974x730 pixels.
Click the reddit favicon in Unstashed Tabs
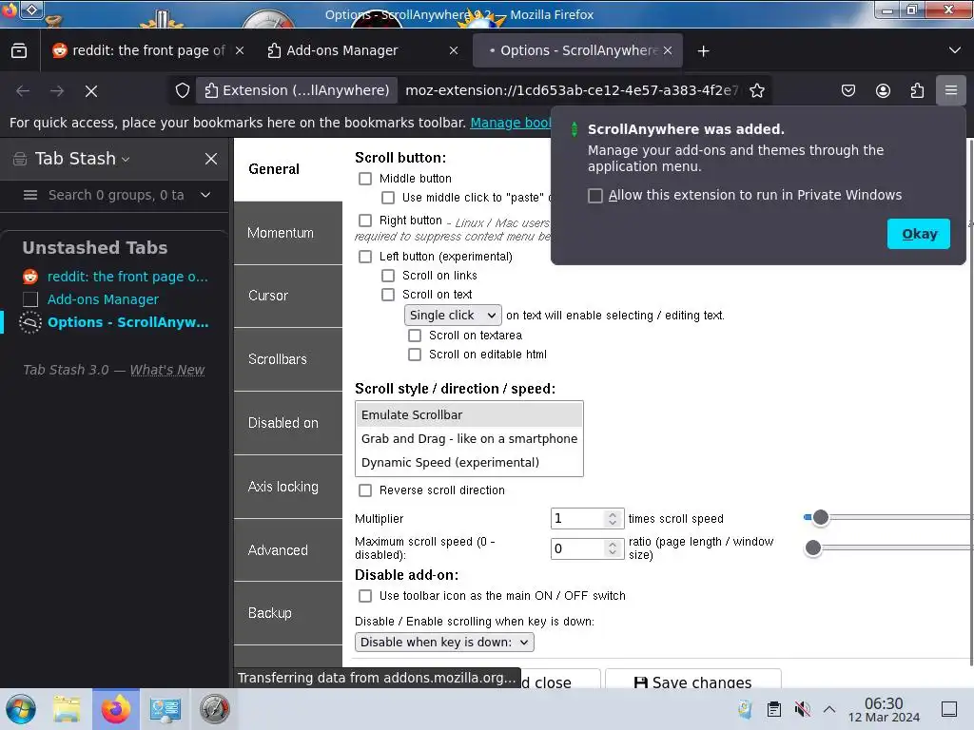tap(29, 277)
